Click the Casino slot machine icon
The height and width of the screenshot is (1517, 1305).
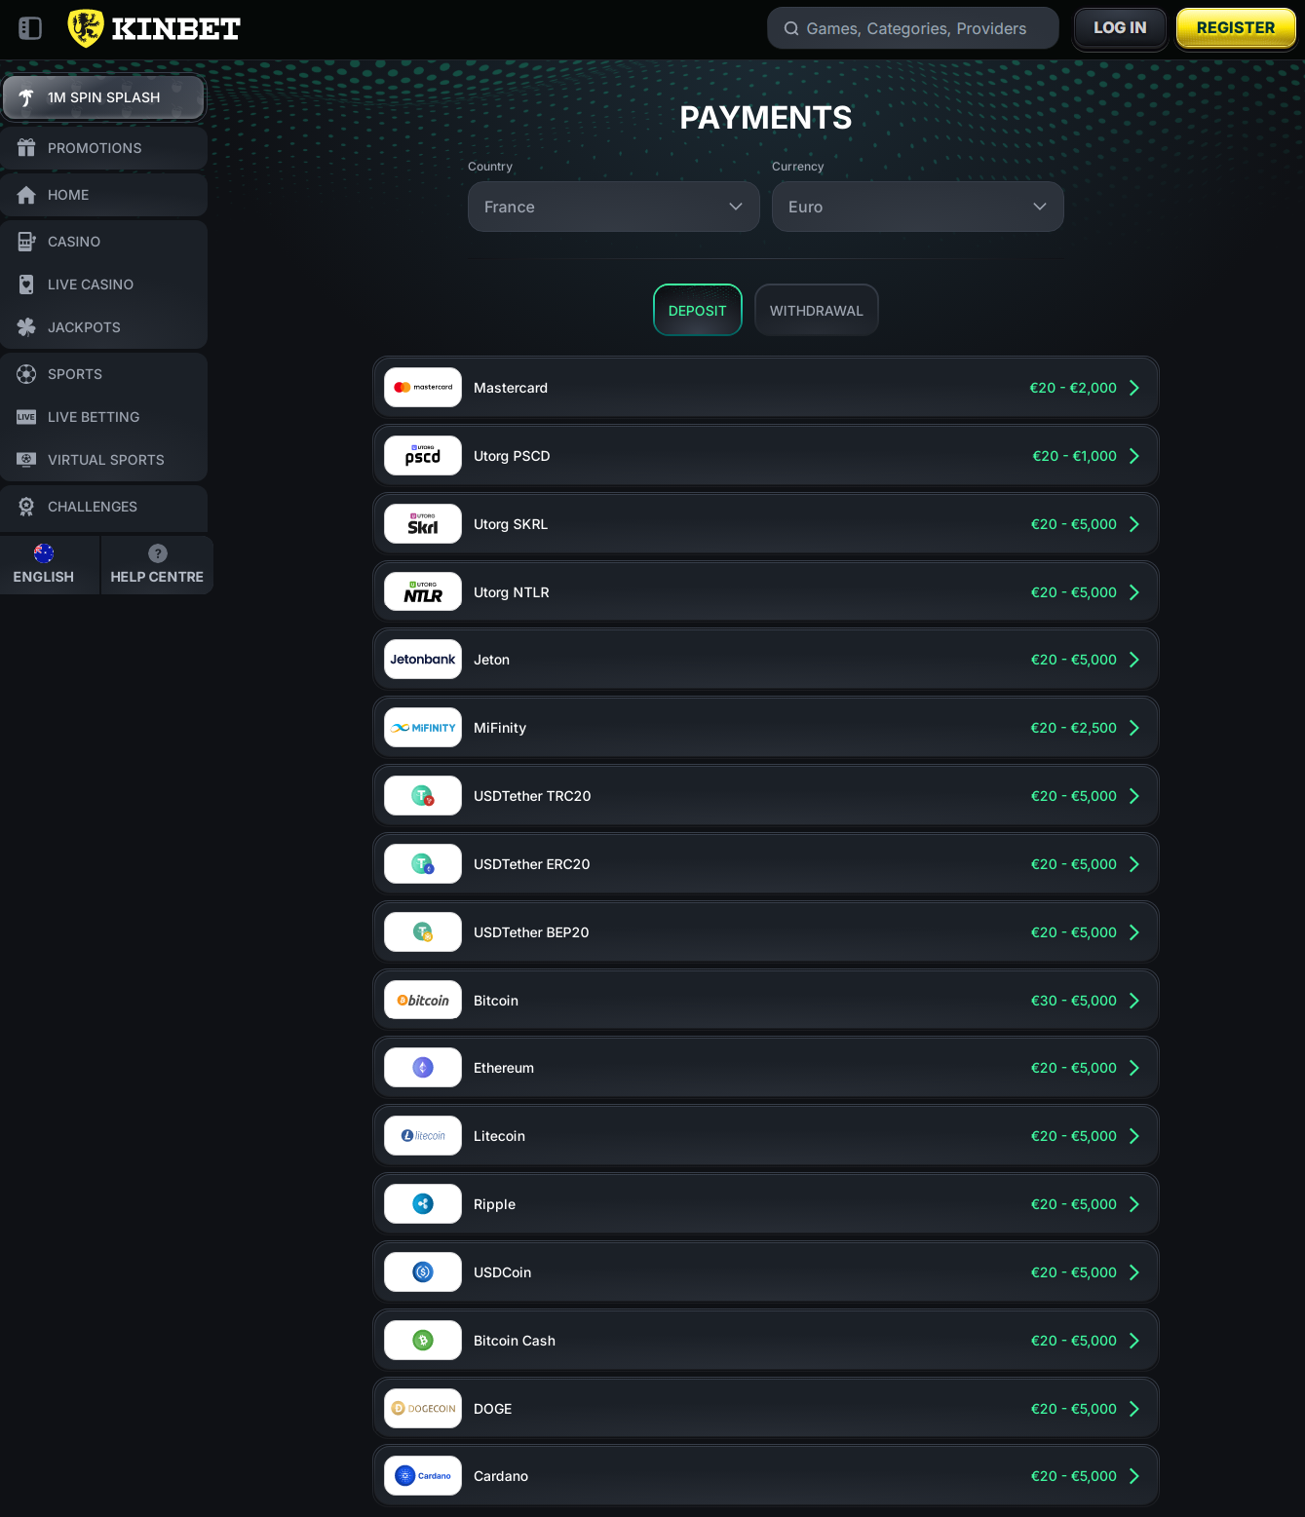tap(26, 242)
